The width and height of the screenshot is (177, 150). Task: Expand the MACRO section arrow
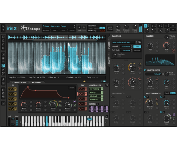98,104
